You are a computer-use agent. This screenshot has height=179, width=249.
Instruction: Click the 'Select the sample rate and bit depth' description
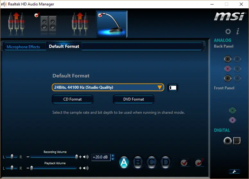(x=119, y=112)
